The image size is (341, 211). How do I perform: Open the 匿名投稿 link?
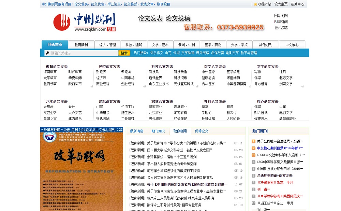281,28
